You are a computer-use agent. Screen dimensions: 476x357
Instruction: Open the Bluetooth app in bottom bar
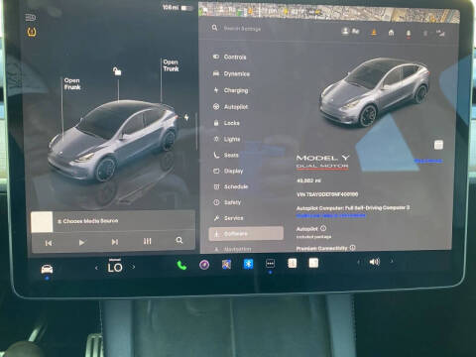coord(248,264)
